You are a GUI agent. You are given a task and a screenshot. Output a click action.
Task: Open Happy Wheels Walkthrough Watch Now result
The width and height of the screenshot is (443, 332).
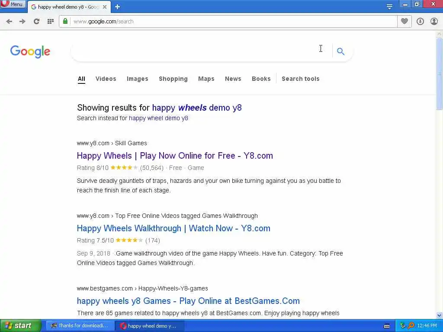click(173, 228)
